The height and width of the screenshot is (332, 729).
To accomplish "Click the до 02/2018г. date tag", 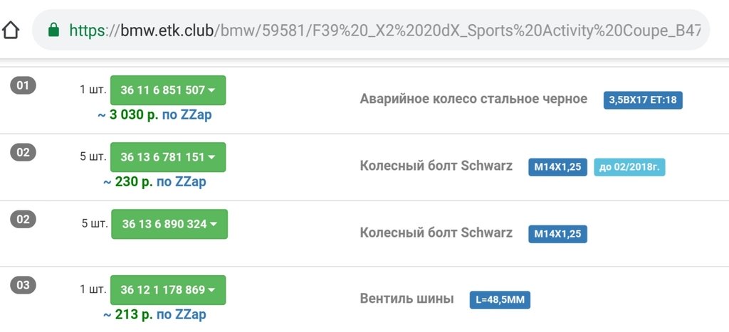I will pos(629,167).
